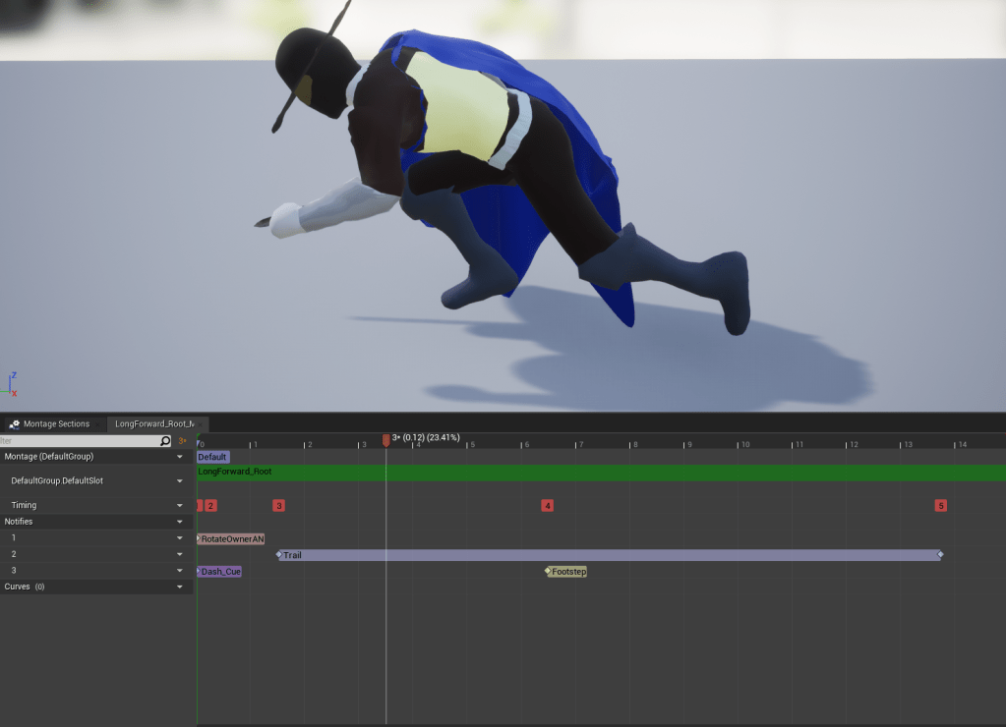Open options arrow for notify track 2
This screenshot has height=727, width=1006.
179,554
